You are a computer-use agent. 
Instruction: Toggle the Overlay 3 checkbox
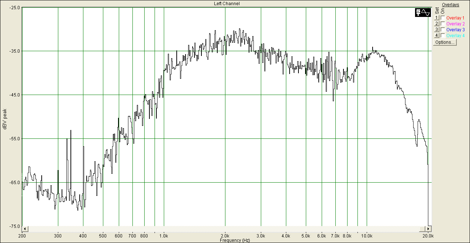[x=443, y=29]
